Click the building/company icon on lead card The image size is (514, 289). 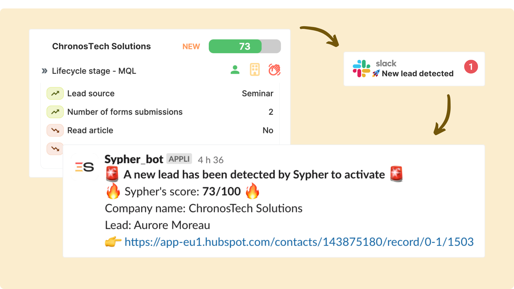[x=254, y=70]
